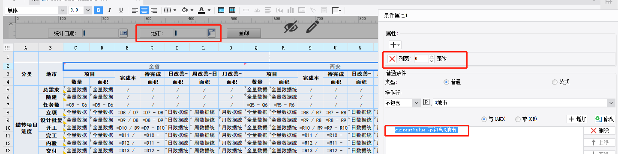Select the cell containing =Q5 - Q6

click(256, 105)
